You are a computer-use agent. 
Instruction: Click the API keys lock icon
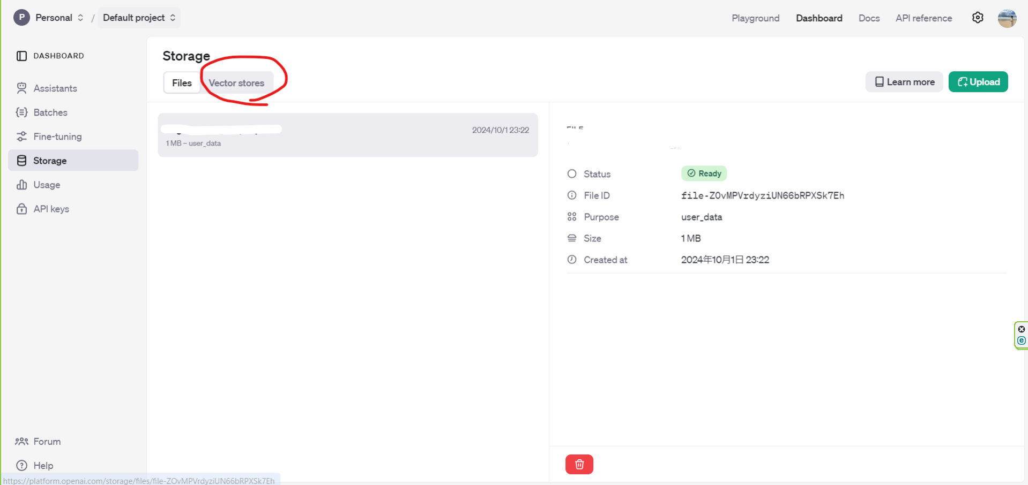[x=21, y=209]
